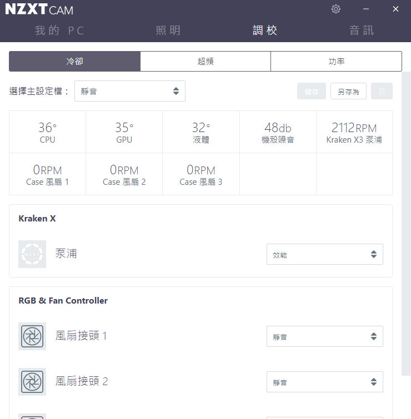Image resolution: width=411 pixels, height=419 pixels.
Task: Switch to the 我的 PC tab
Action: 59,30
